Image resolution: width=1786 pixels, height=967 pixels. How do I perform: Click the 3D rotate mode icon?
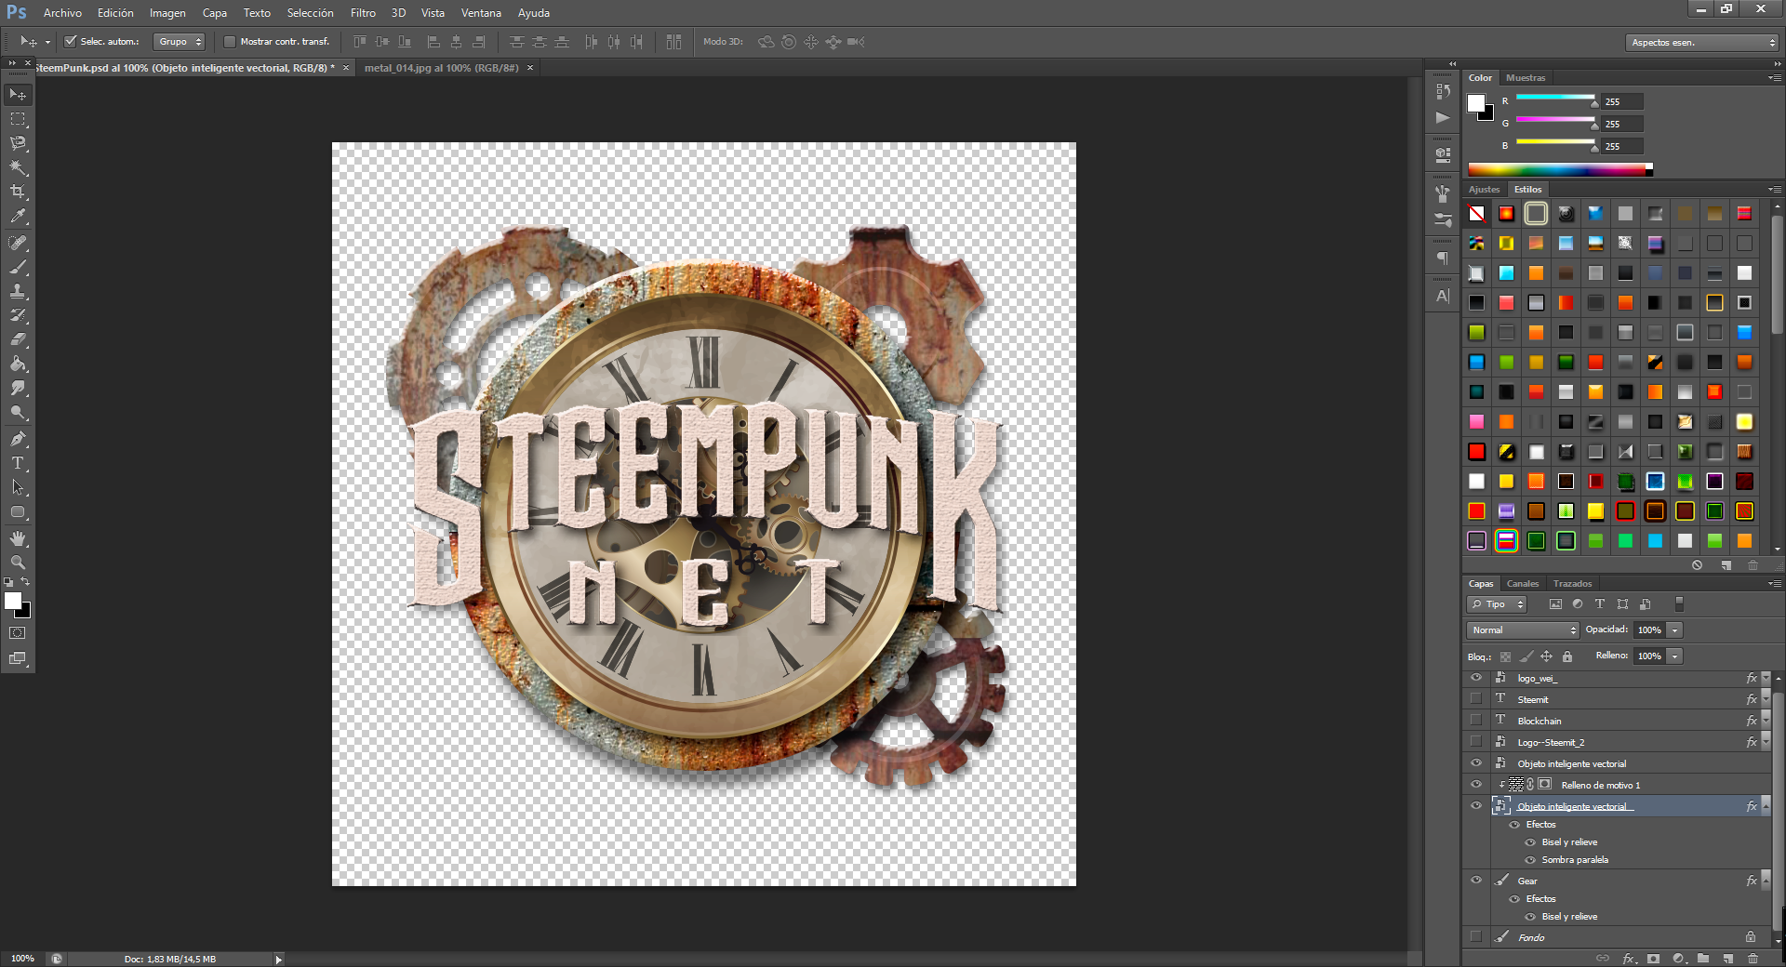click(x=766, y=42)
